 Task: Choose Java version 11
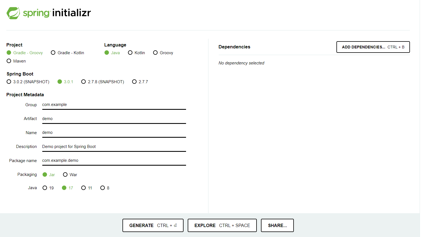(87, 188)
